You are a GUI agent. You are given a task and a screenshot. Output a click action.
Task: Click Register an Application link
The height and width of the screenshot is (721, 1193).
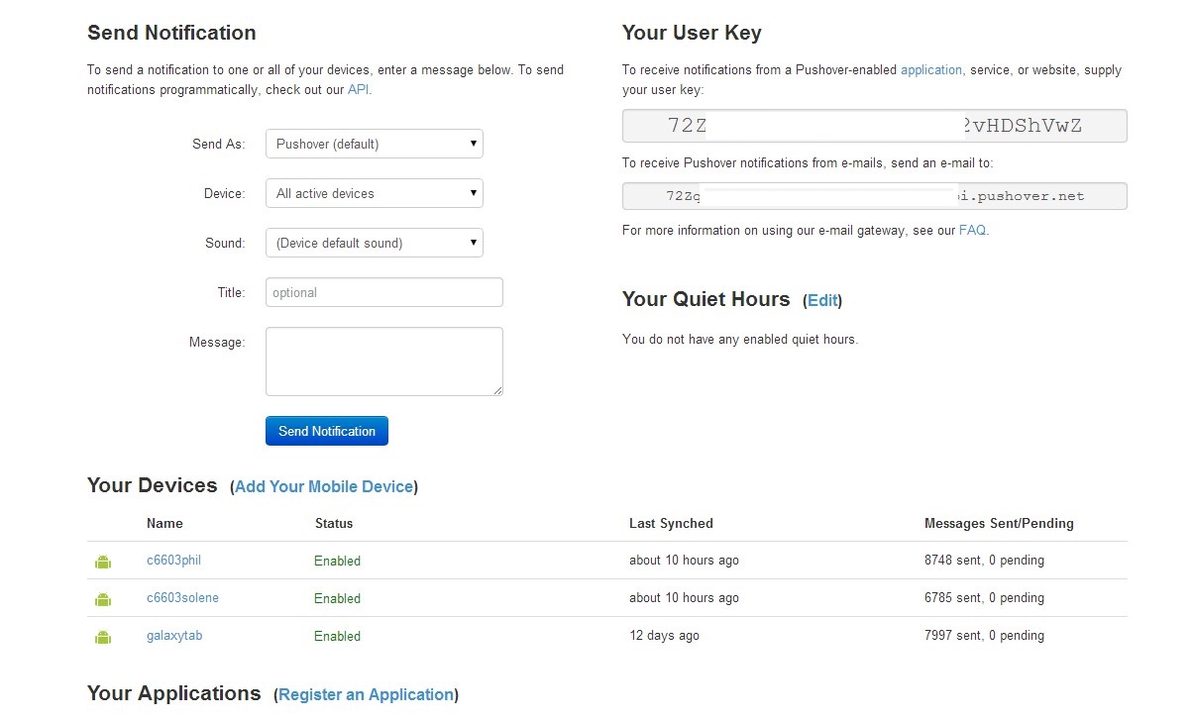coord(366,695)
